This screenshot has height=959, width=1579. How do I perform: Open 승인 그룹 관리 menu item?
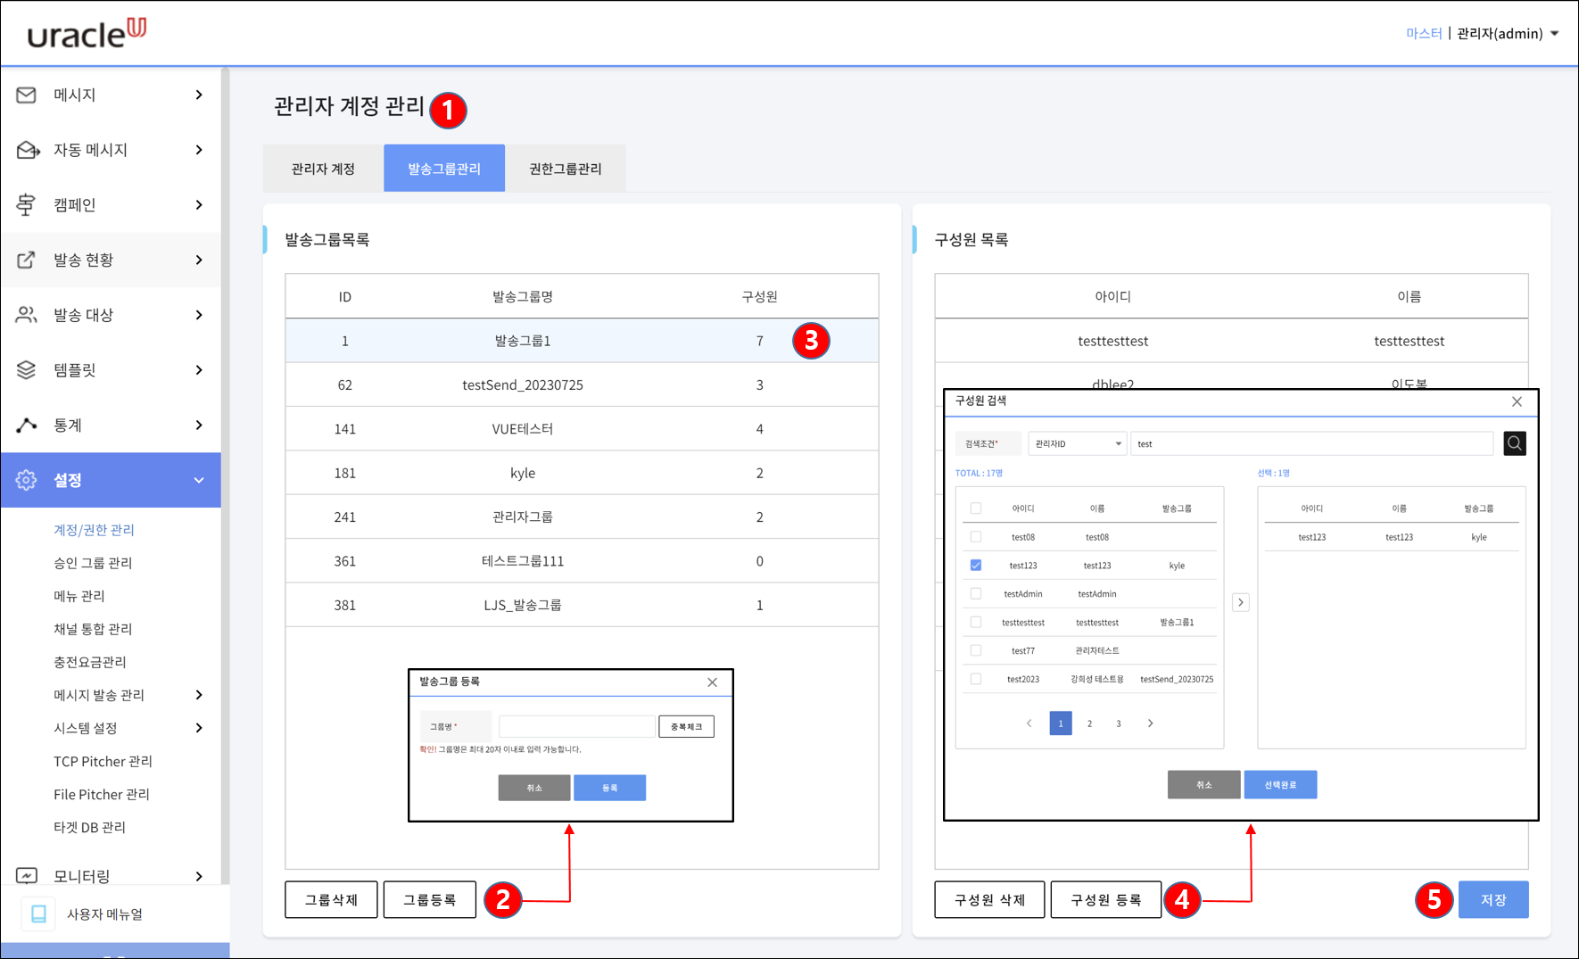[x=93, y=563]
